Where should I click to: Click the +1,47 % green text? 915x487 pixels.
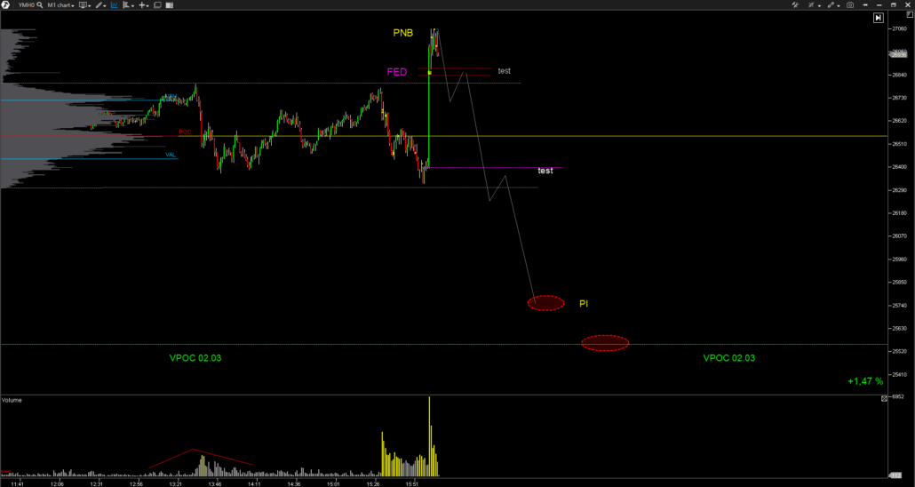pyautogui.click(x=865, y=381)
